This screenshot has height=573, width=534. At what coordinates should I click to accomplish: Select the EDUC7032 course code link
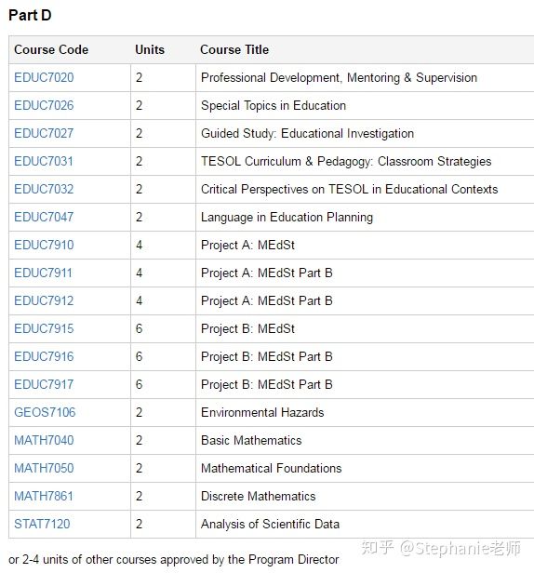(44, 189)
